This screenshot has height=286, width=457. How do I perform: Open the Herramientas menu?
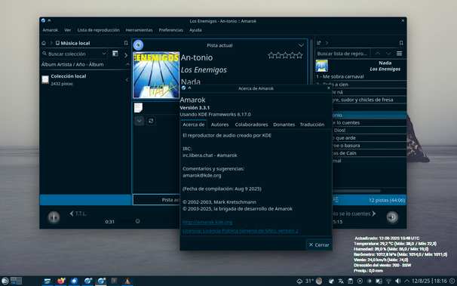point(139,30)
